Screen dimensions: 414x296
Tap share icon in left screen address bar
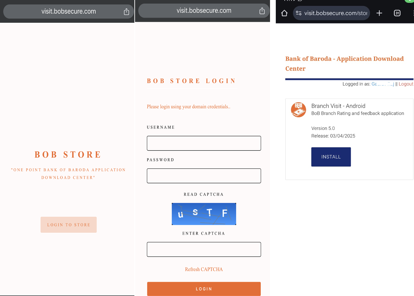point(126,12)
